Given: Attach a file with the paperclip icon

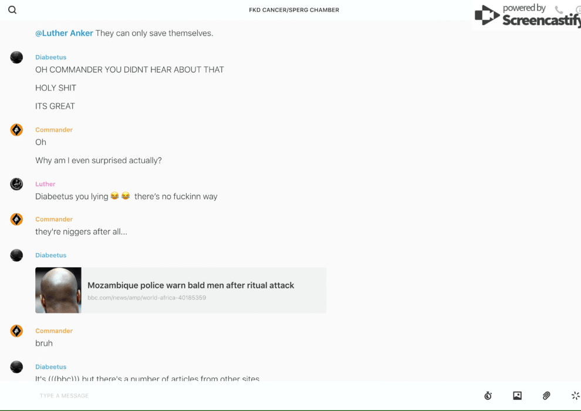Looking at the screenshot, I should pos(546,396).
